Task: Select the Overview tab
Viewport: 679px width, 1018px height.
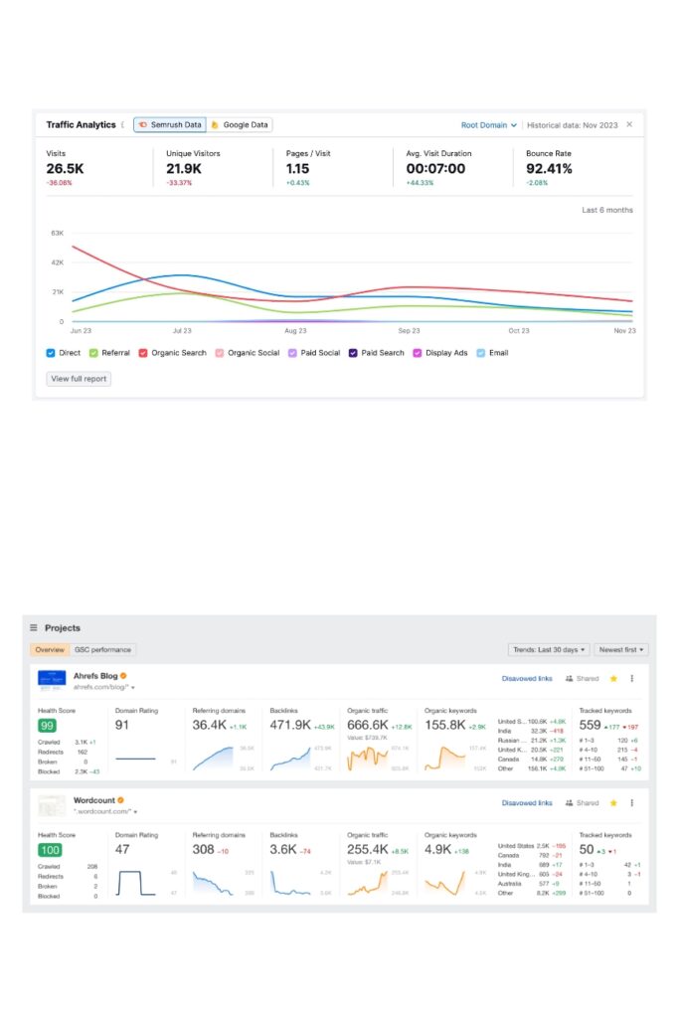Action: (49, 649)
